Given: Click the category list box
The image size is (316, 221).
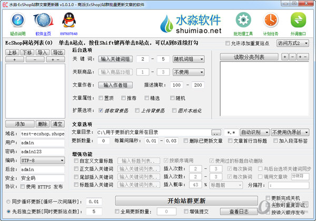Looking at the screenshot, I should click(x=264, y=89).
